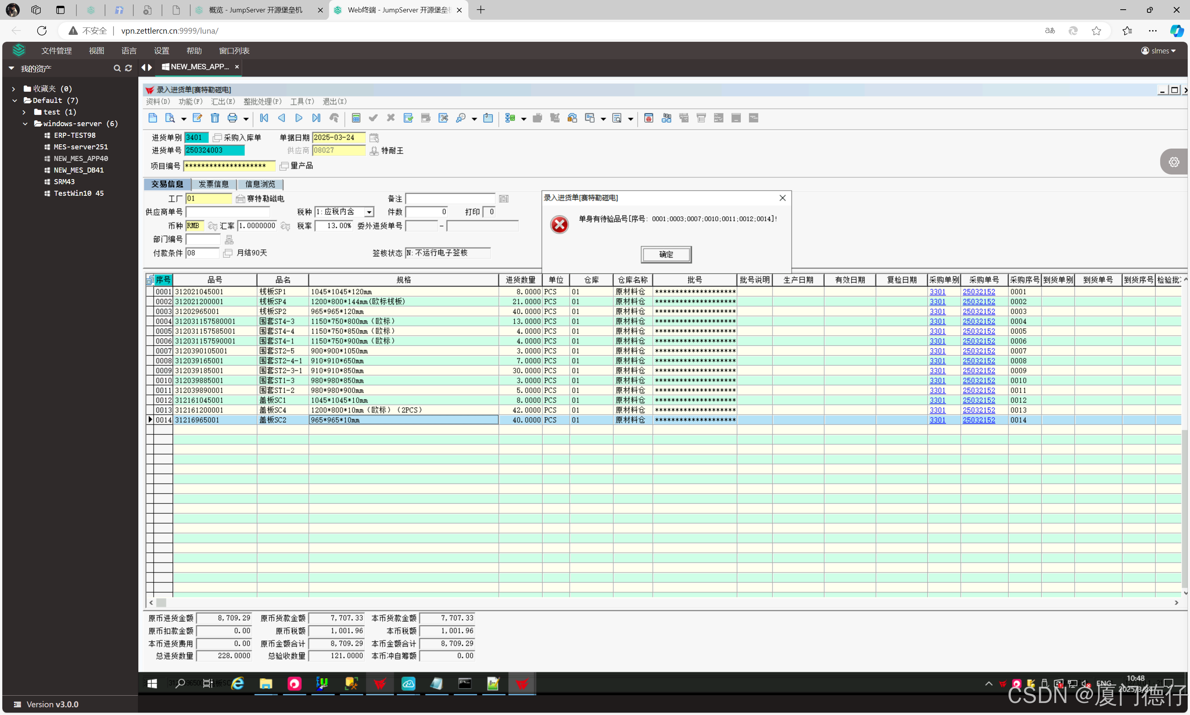The height and width of the screenshot is (715, 1190).
Task: Click the grid horizontal scrollbar thumb
Action: click(x=161, y=602)
